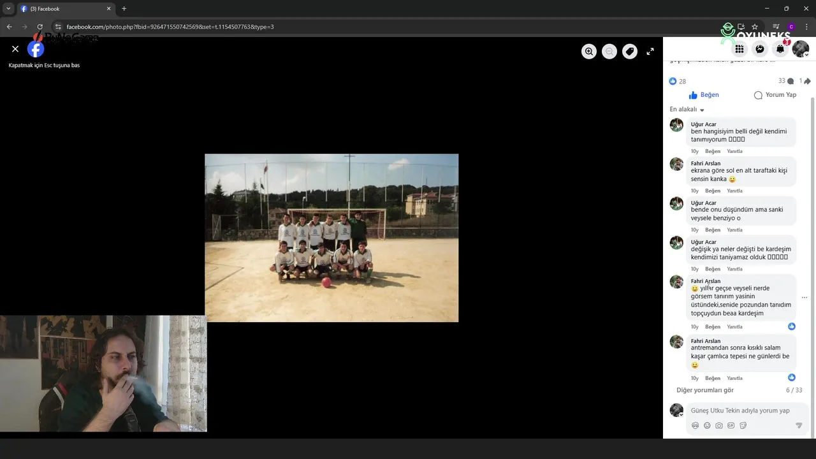Open the photo tag tool
This screenshot has height=459, width=816.
coord(630,52)
